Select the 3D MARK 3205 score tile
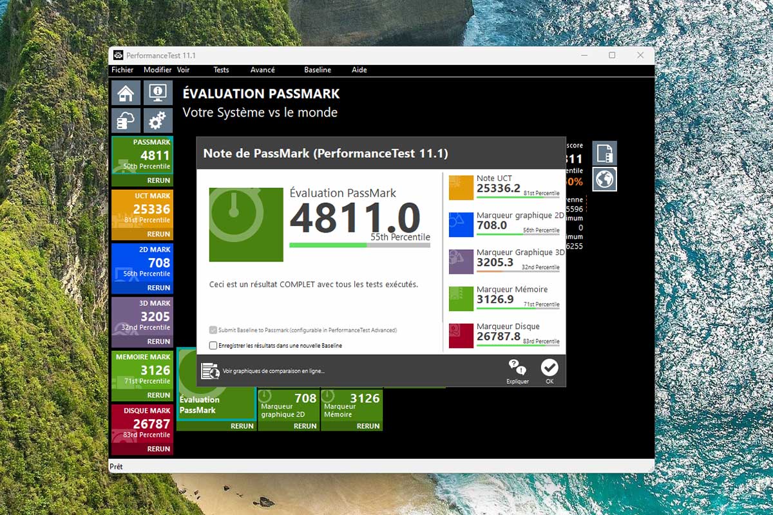The width and height of the screenshot is (773, 515). [142, 317]
